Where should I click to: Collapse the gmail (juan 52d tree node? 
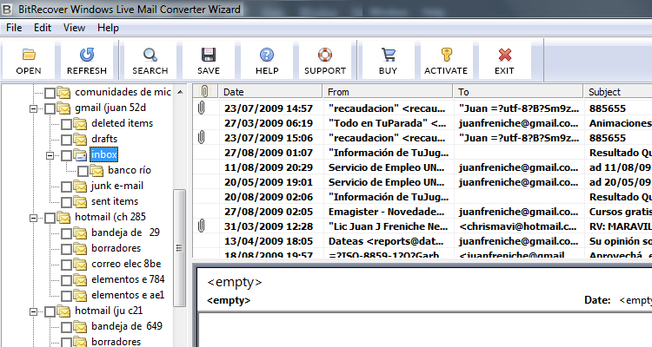pos(34,108)
